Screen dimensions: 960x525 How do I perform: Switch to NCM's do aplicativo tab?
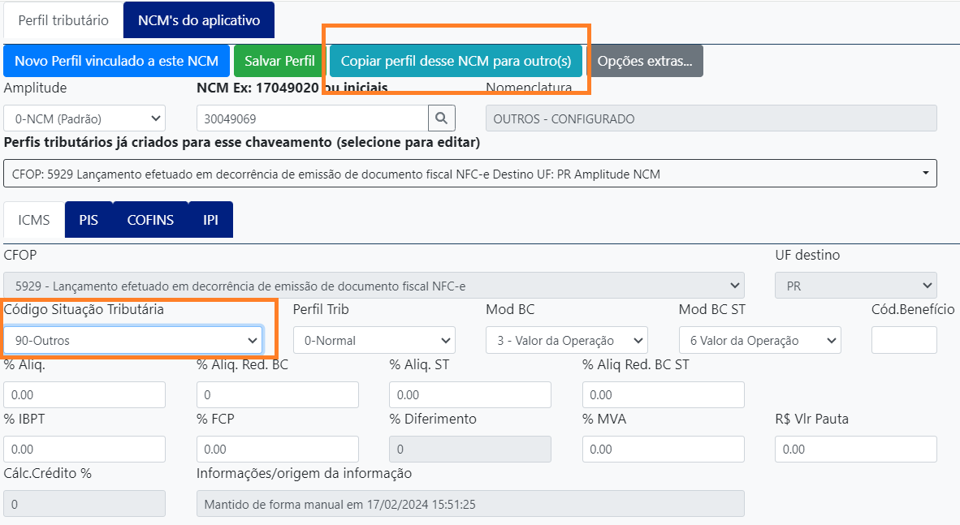pos(198,20)
